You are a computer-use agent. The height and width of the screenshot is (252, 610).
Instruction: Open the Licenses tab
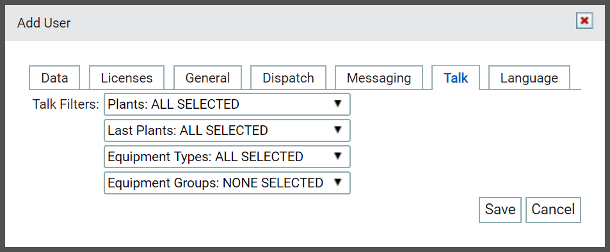click(127, 78)
